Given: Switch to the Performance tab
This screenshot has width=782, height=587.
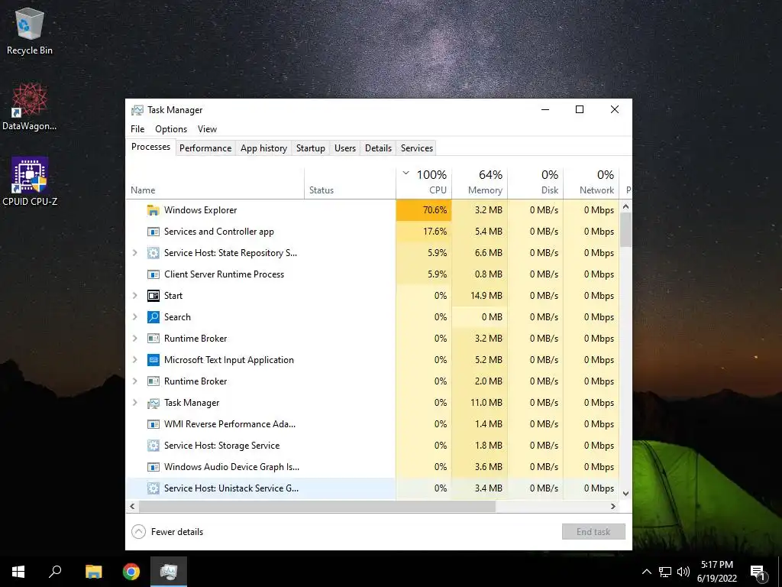Looking at the screenshot, I should point(205,148).
